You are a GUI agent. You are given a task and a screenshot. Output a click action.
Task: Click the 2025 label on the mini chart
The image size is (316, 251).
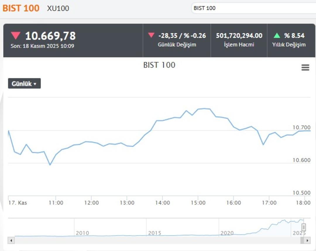coord(299,233)
